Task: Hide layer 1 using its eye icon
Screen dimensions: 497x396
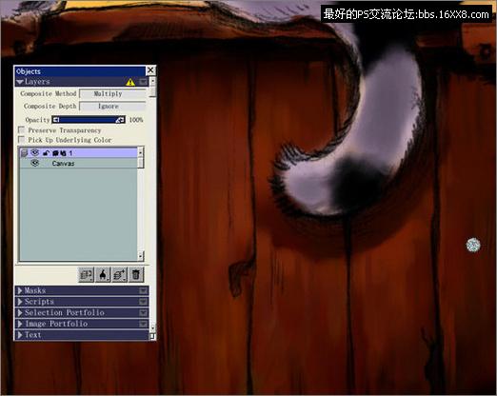Action: (35, 153)
